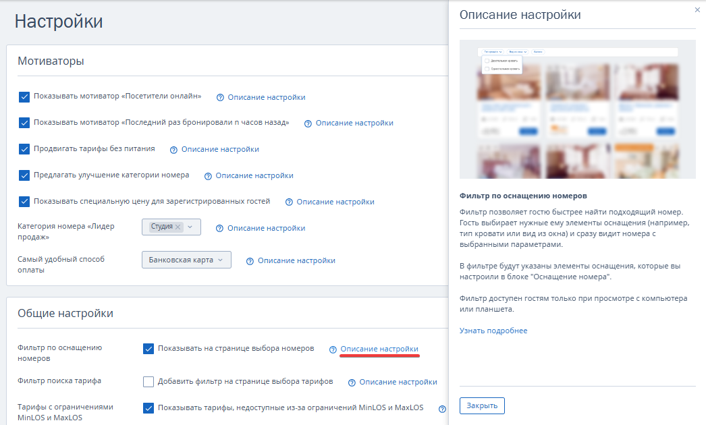This screenshot has width=706, height=425.
Task: Open the «Узнать подробнее» link
Action: point(493,331)
